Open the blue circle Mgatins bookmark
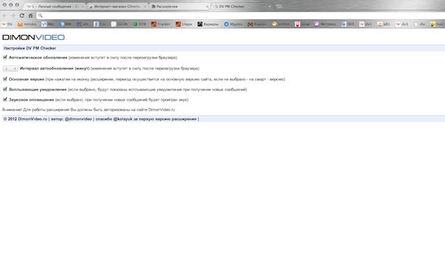The image size is (445, 278). coord(234,24)
